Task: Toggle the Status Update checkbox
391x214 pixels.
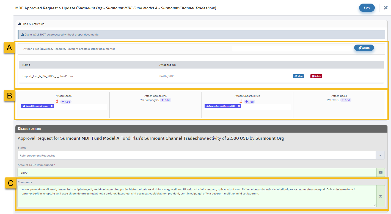Action: (19, 129)
